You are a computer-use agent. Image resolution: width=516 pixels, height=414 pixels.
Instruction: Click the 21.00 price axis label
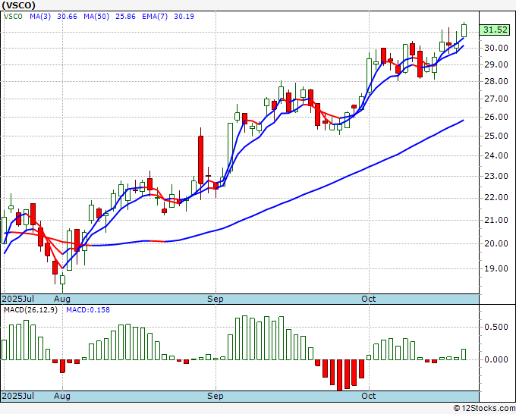[496, 221]
